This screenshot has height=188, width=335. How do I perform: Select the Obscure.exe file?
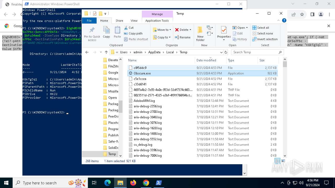[202, 73]
